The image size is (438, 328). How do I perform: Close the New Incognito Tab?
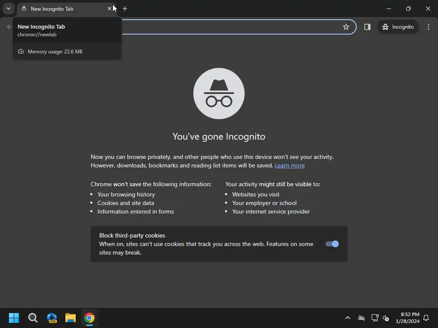(109, 9)
